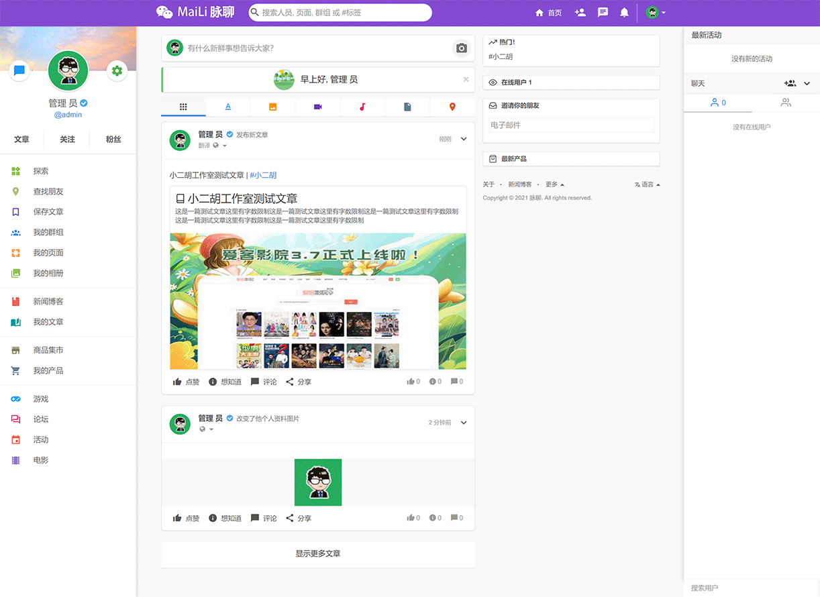Switch to the 粉丝 tab
The width and height of the screenshot is (820, 597).
[113, 140]
